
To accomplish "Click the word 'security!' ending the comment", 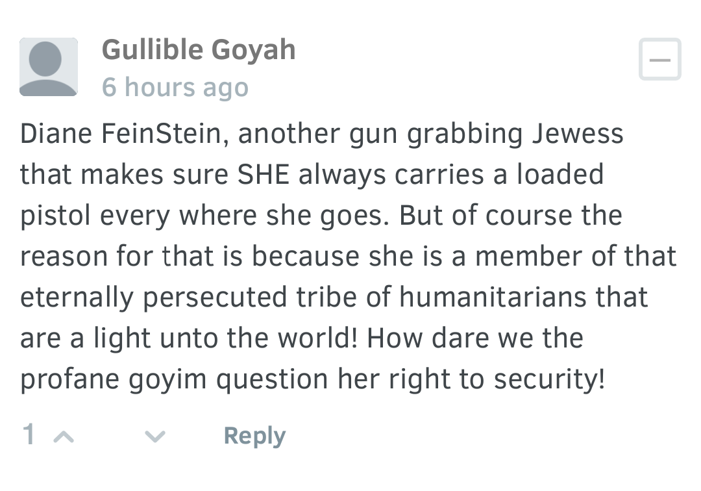I will pyautogui.click(x=550, y=380).
